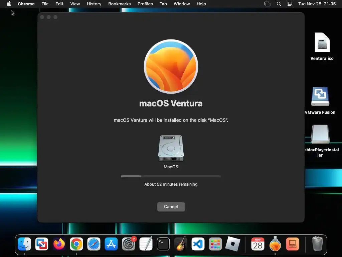Screen dimensions: 342x257
Task: Open App Store from the dock
Action: (x=111, y=244)
